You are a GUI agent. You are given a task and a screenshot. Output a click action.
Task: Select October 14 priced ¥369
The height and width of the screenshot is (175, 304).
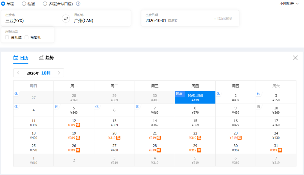[x=155, y=122]
